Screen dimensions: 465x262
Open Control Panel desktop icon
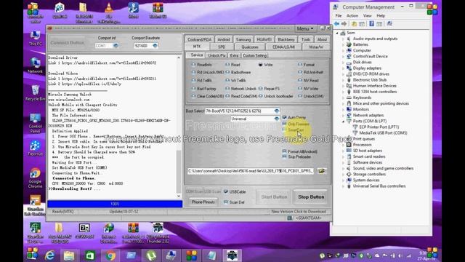point(35,123)
